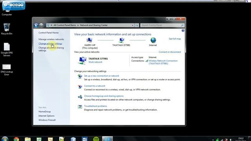Click the refresh button beside address bar
The height and width of the screenshot is (141, 251).
click(x=136, y=25)
